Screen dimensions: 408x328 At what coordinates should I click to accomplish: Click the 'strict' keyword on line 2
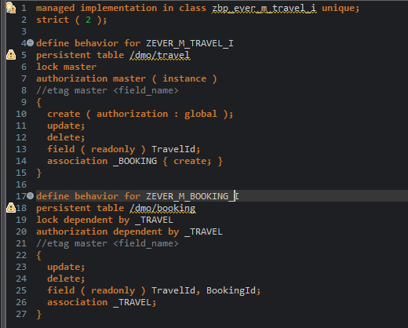pyautogui.click(x=53, y=20)
